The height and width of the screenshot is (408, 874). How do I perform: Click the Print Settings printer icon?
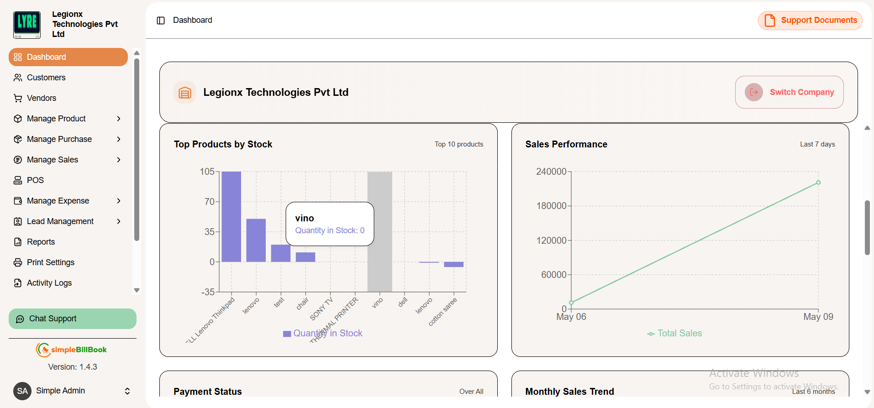18,262
